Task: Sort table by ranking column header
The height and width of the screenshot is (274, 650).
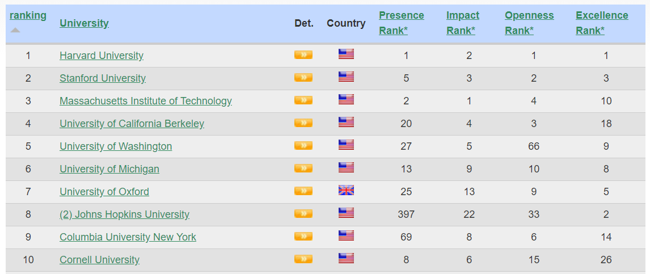Action: (x=28, y=15)
